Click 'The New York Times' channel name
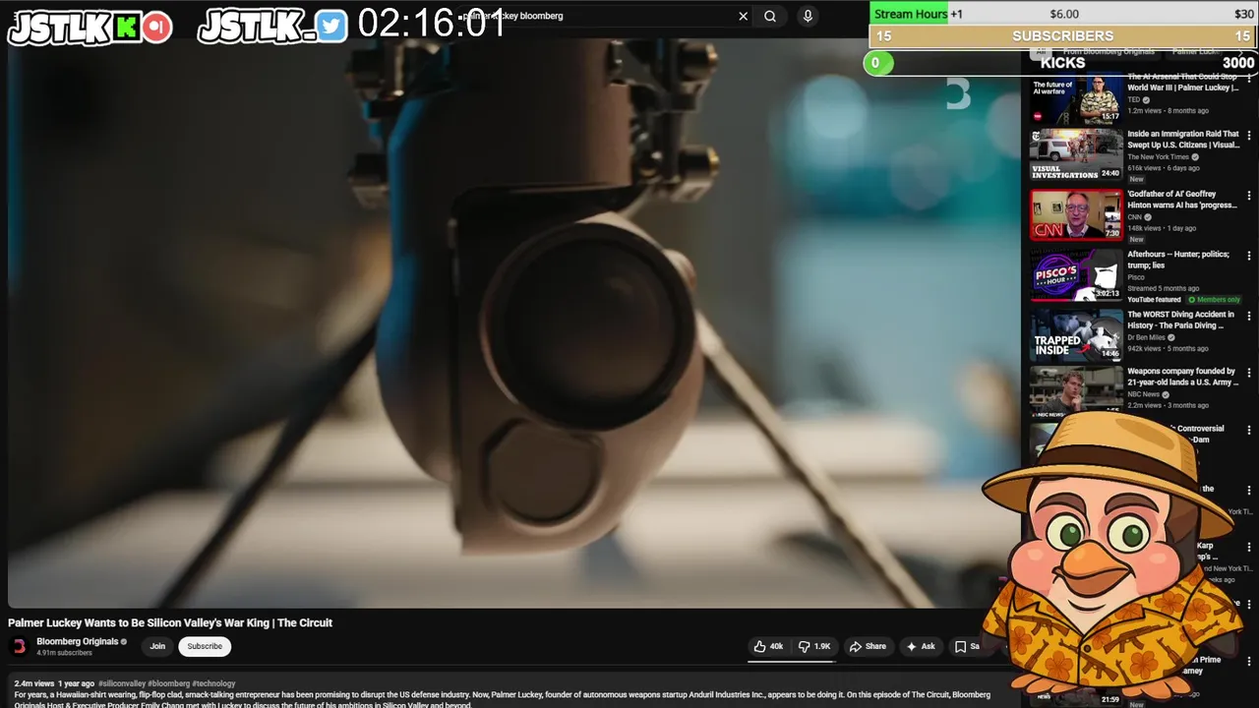This screenshot has width=1259, height=708. [1158, 157]
